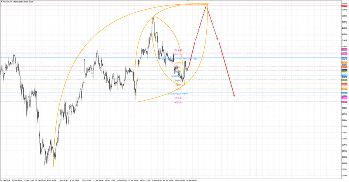Click the 7 Jun 16:00 time label
The image size is (349, 182).
[86, 180]
